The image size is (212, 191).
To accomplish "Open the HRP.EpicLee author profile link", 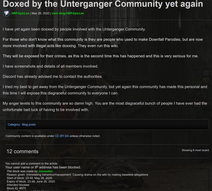I will tap(20, 13).
